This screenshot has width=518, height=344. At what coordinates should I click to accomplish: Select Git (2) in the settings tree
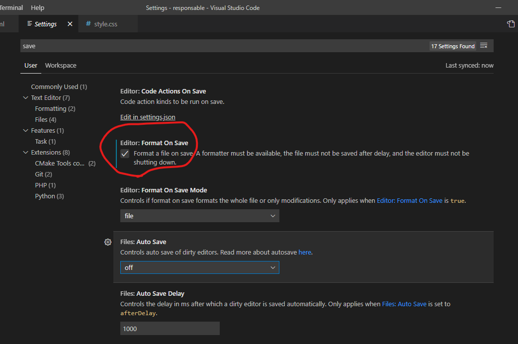(44, 174)
